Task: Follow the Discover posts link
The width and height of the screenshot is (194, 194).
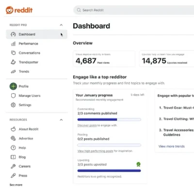Action: click(87, 126)
